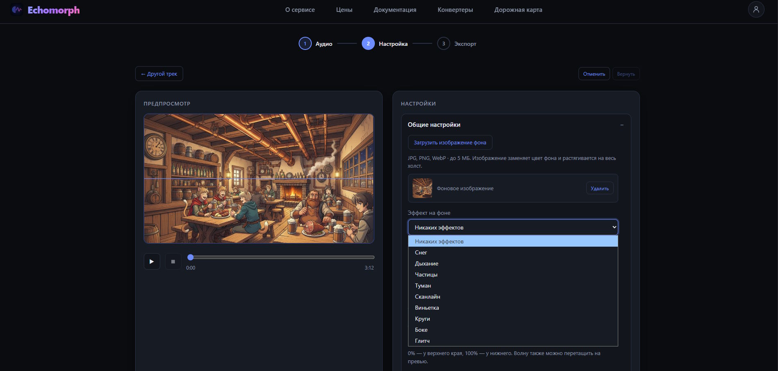Open the user profile icon
Image resolution: width=778 pixels, height=371 pixels.
pyautogui.click(x=756, y=9)
